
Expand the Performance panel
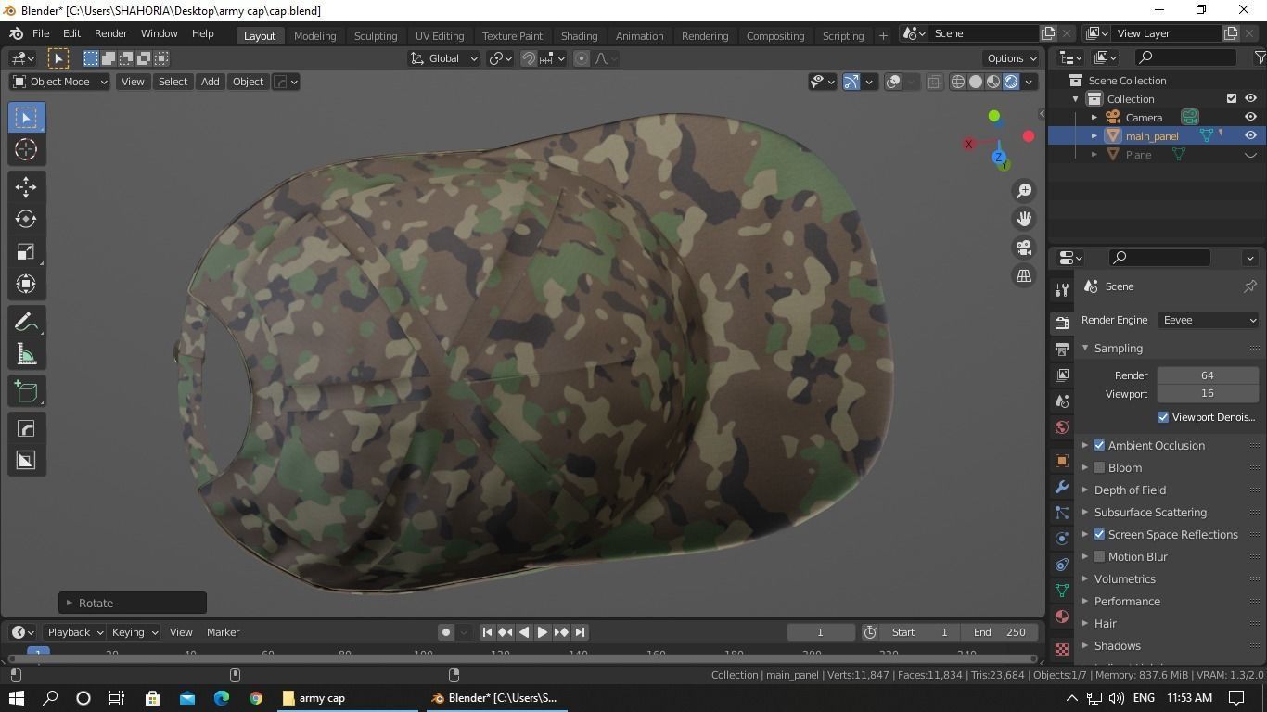tap(1127, 602)
